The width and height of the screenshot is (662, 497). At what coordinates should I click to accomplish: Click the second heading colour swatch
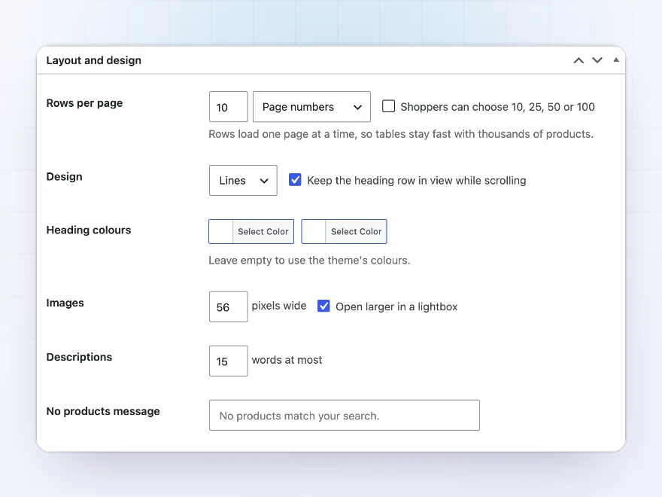[314, 232]
